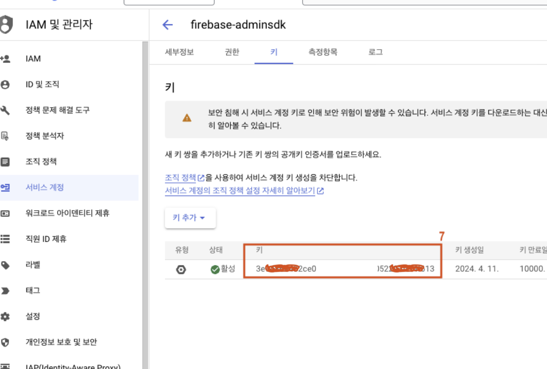Image resolution: width=547 pixels, height=369 pixels.
Task: Click the back arrow beside firebase-adminsdk
Action: [x=168, y=25]
